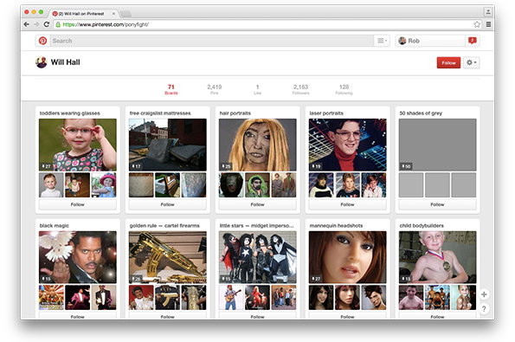This screenshot has width=515, height=342.
Task: Open Rob's profile button
Action: click(x=430, y=41)
